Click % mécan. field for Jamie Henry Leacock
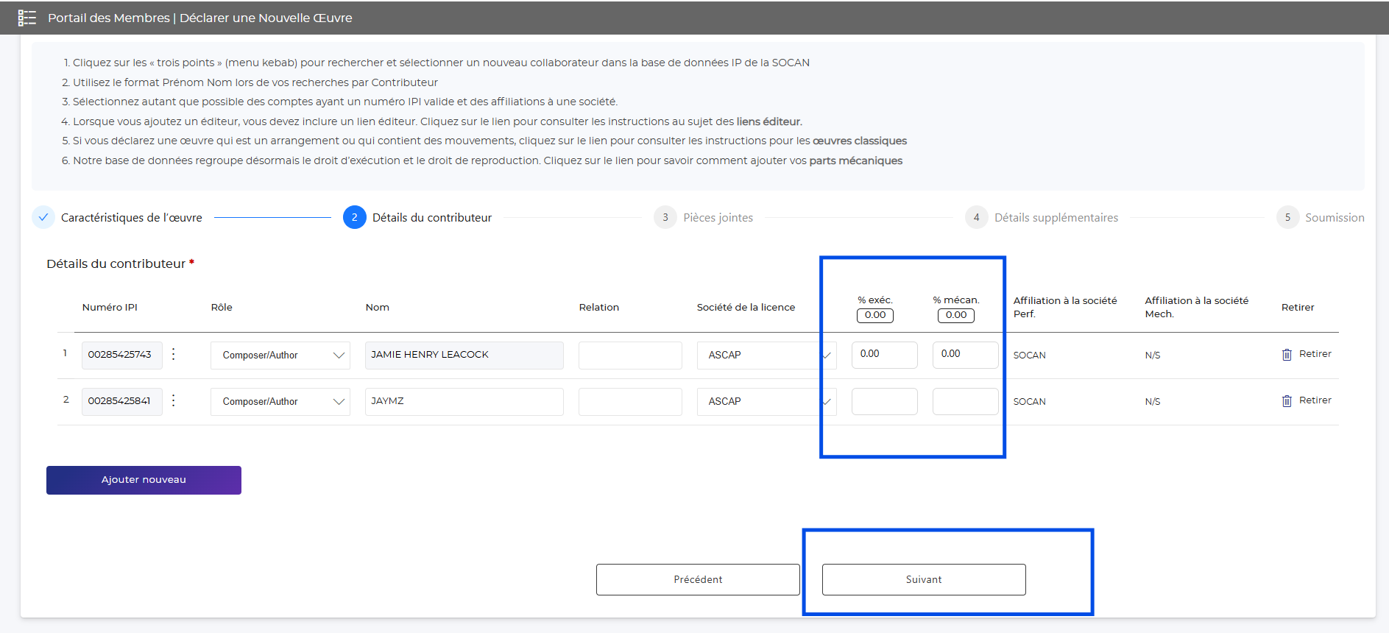 tap(964, 355)
